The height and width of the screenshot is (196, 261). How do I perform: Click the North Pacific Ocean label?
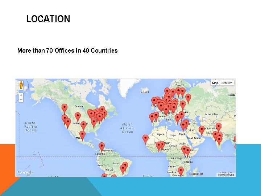click(30, 127)
